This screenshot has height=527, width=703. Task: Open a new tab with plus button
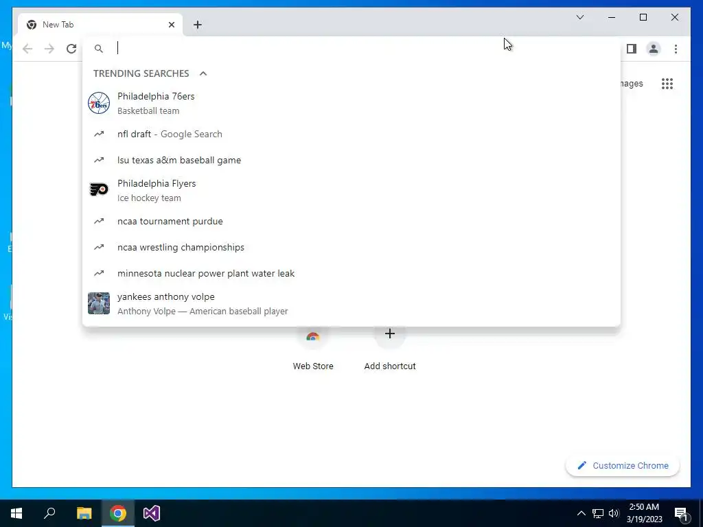pos(198,25)
